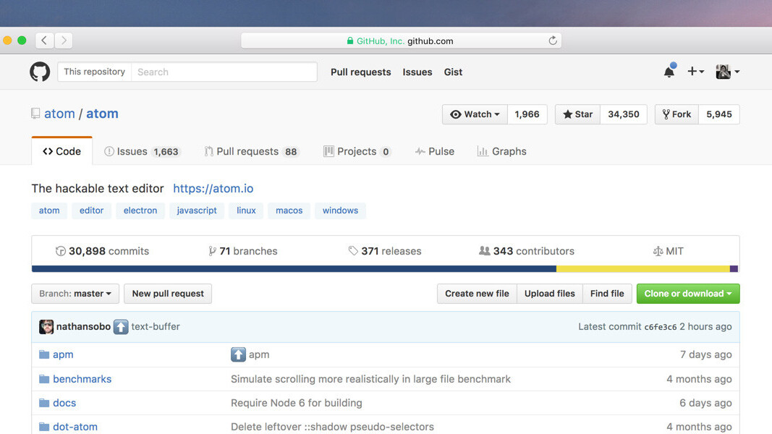This screenshot has height=434, width=772.
Task: Open contributors via the people icon
Action: point(485,251)
